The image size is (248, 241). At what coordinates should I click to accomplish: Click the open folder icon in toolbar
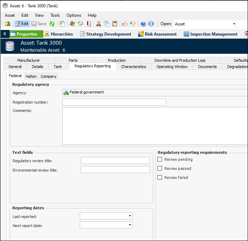coord(7,24)
